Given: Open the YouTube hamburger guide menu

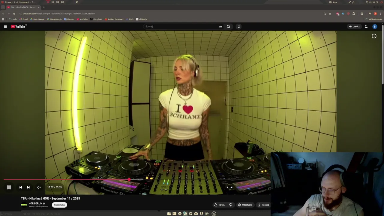Looking at the screenshot, I should click(x=5, y=26).
